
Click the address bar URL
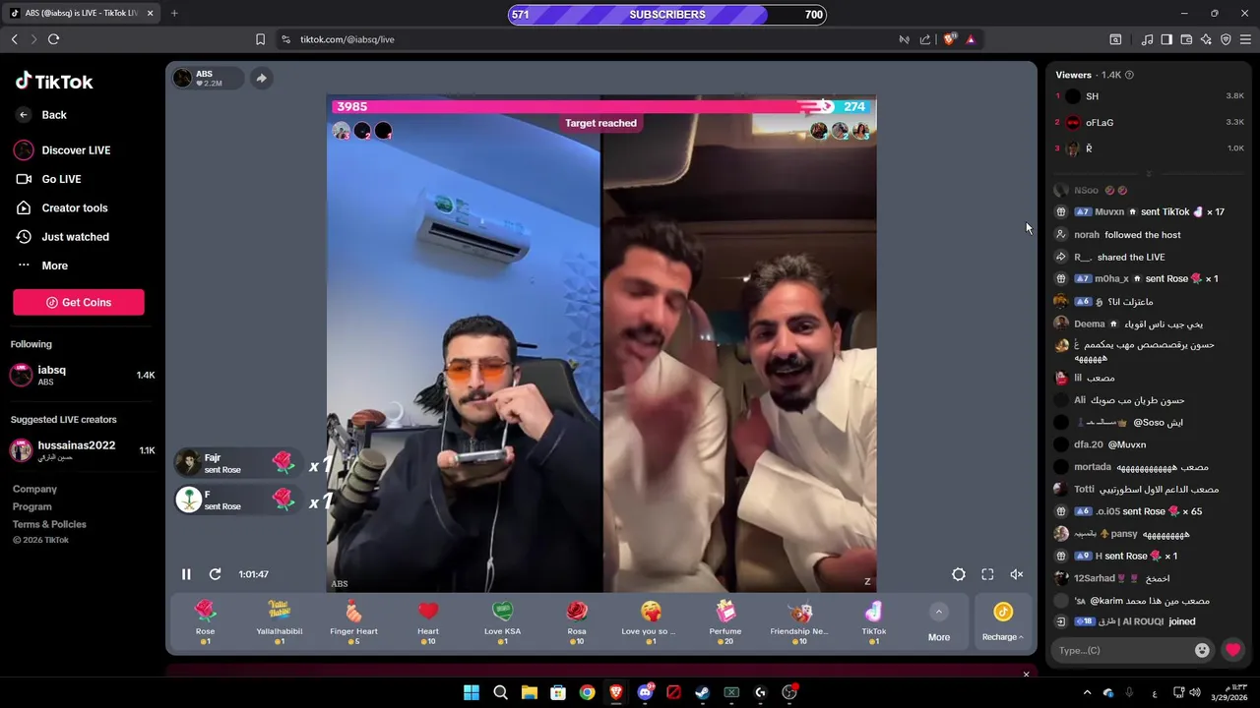pos(347,39)
